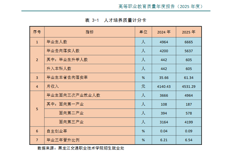Click the value 3666 in 2024 column
Image resolution: width=229 pixels, height=151 pixels.
click(164, 95)
